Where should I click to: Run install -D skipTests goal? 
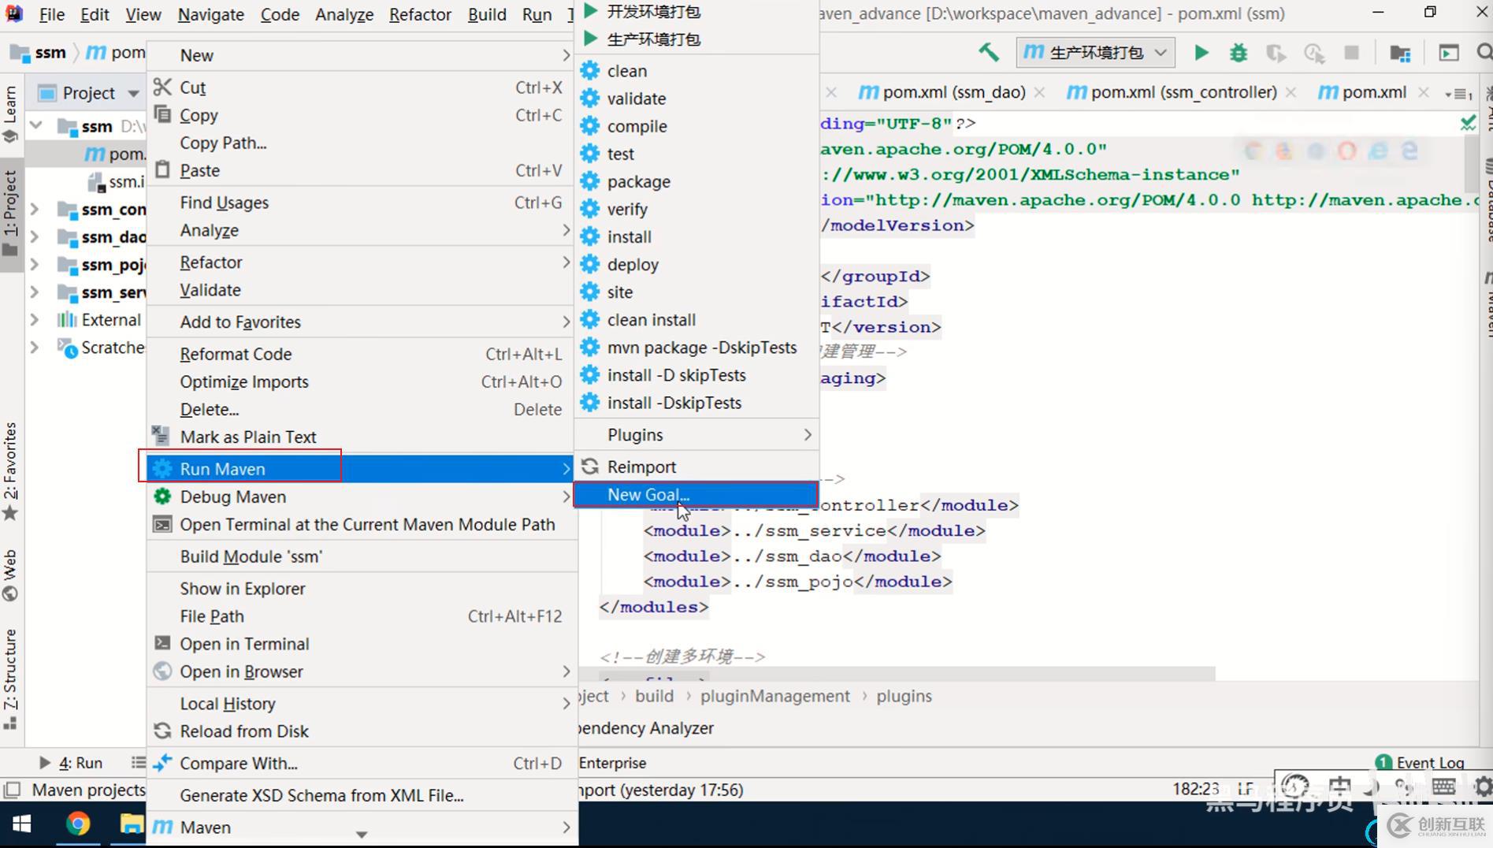coord(697,375)
